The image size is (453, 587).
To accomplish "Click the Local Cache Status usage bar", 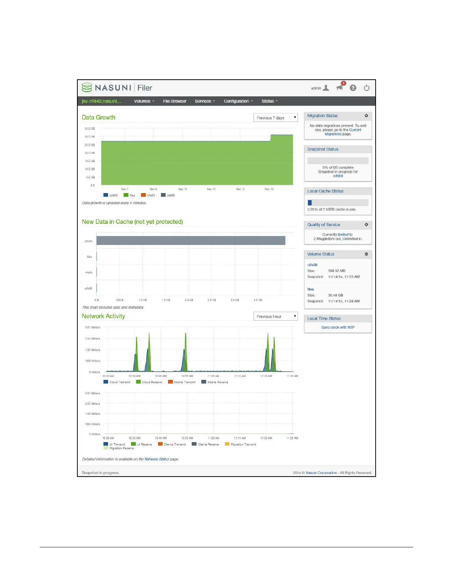I will click(338, 203).
